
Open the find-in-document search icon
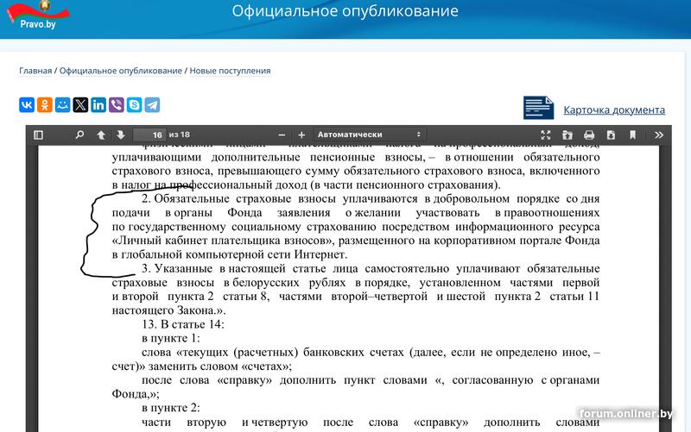pos(79,135)
